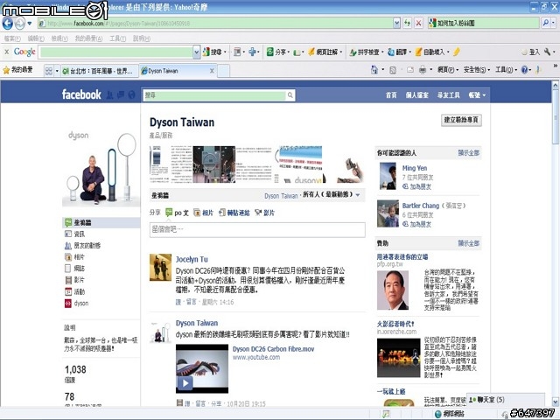Open the address bar dropdown arrow
The image size is (560, 420).
(396, 24)
